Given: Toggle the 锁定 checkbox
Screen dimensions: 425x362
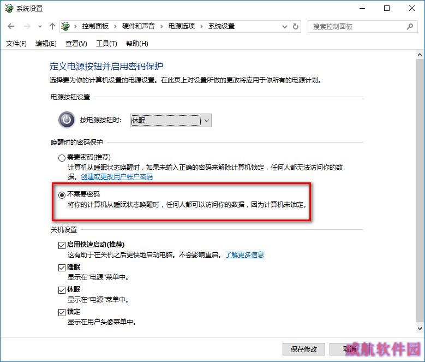Looking at the screenshot, I should 62,312.
